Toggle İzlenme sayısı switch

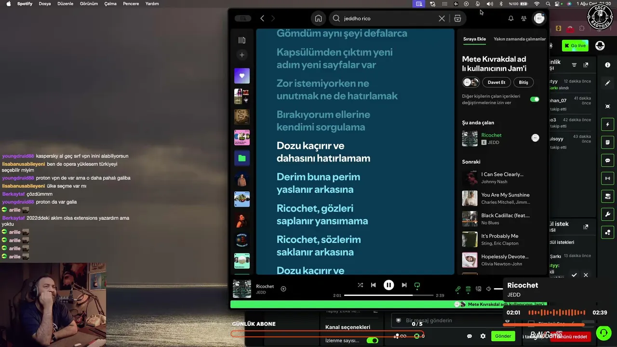coord(372,341)
